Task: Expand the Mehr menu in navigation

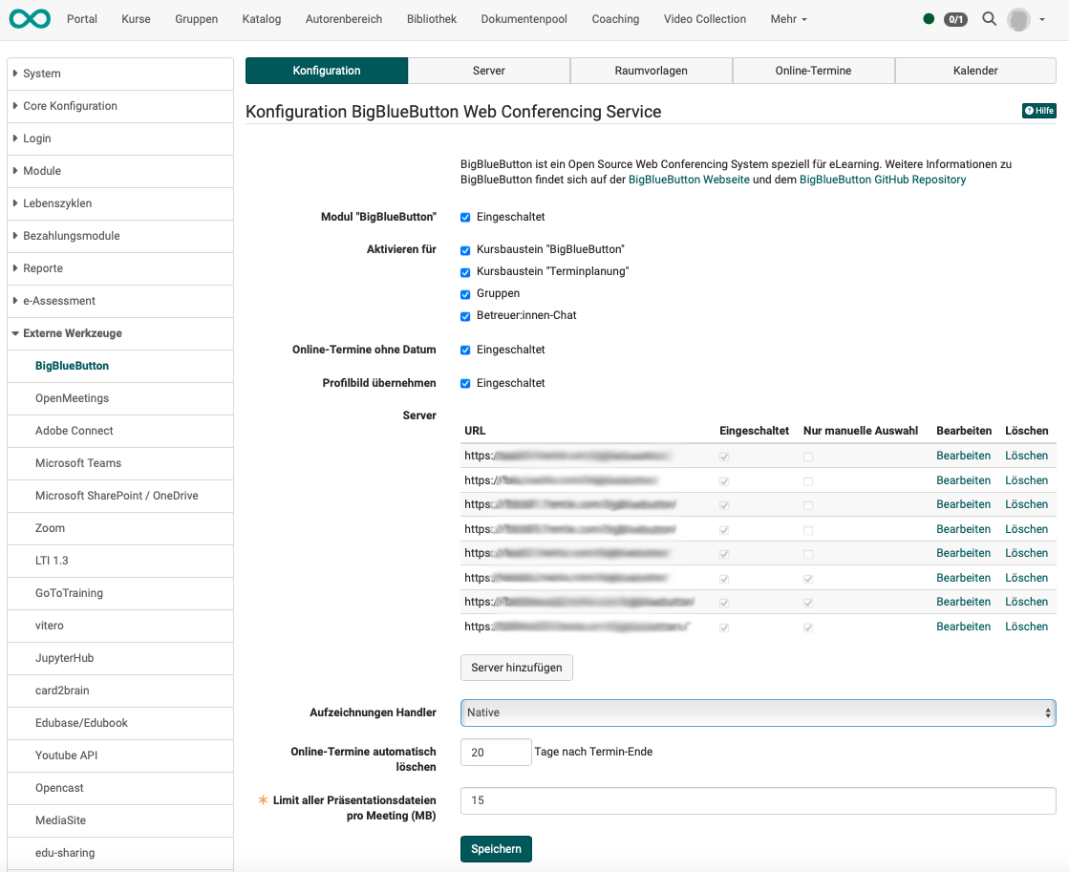Action: tap(788, 19)
